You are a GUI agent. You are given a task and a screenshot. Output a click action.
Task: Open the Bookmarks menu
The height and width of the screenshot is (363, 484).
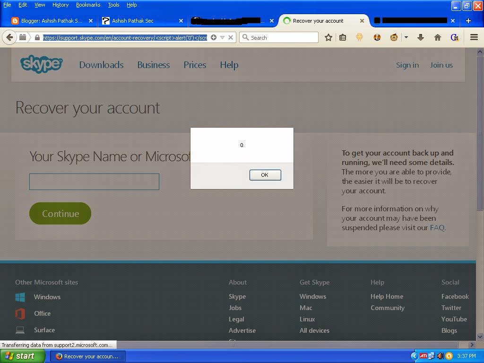88,5
